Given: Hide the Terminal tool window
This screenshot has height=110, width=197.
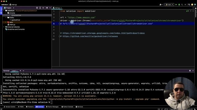Looking at the screenshot, I should click(193, 71).
